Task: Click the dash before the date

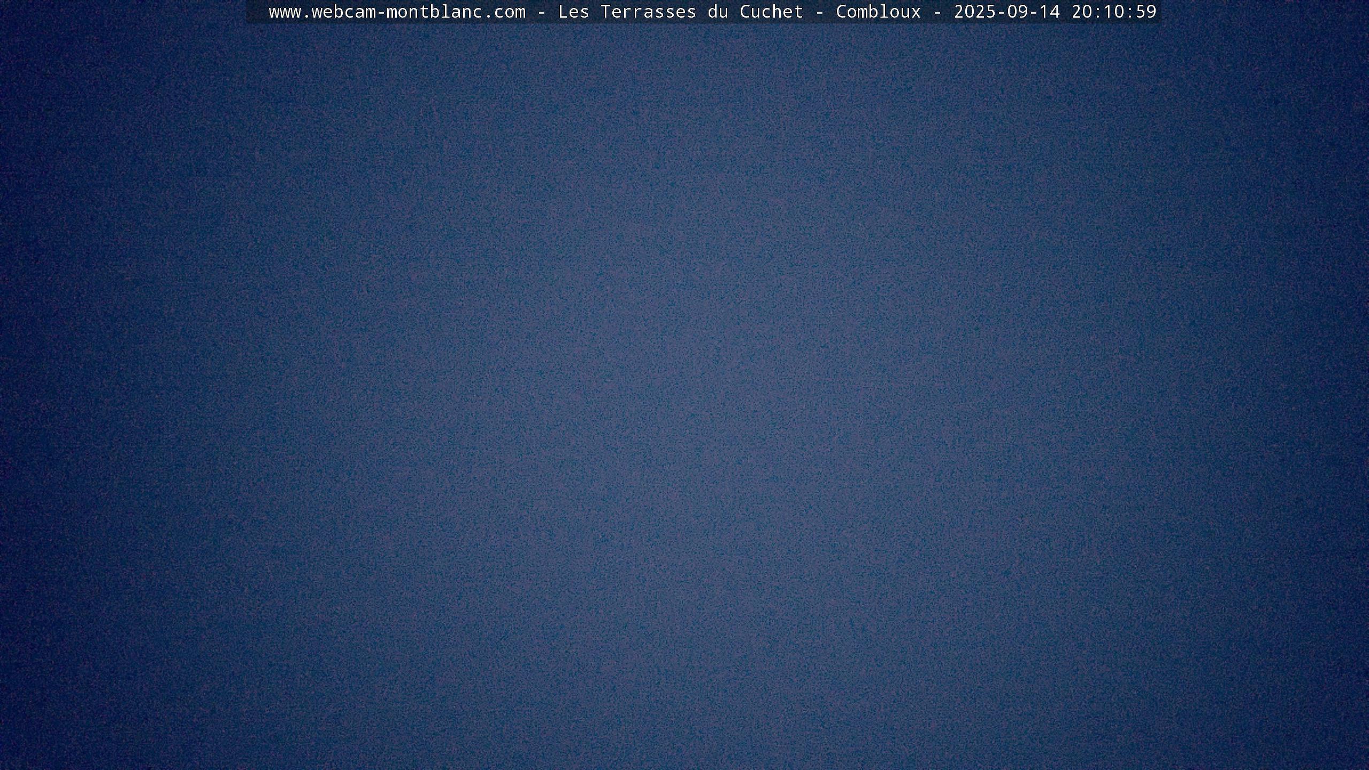Action: pyautogui.click(x=937, y=12)
